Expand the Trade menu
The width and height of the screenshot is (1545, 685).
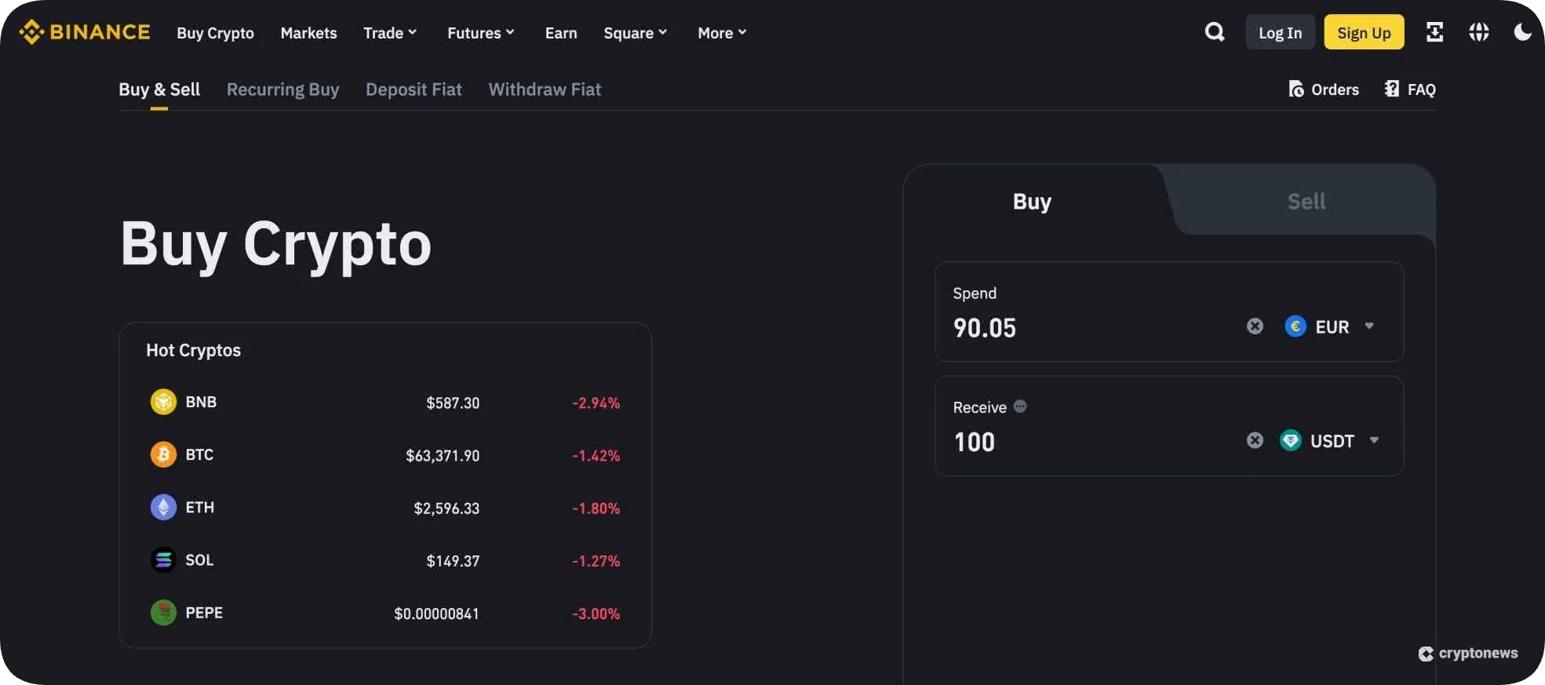point(390,33)
